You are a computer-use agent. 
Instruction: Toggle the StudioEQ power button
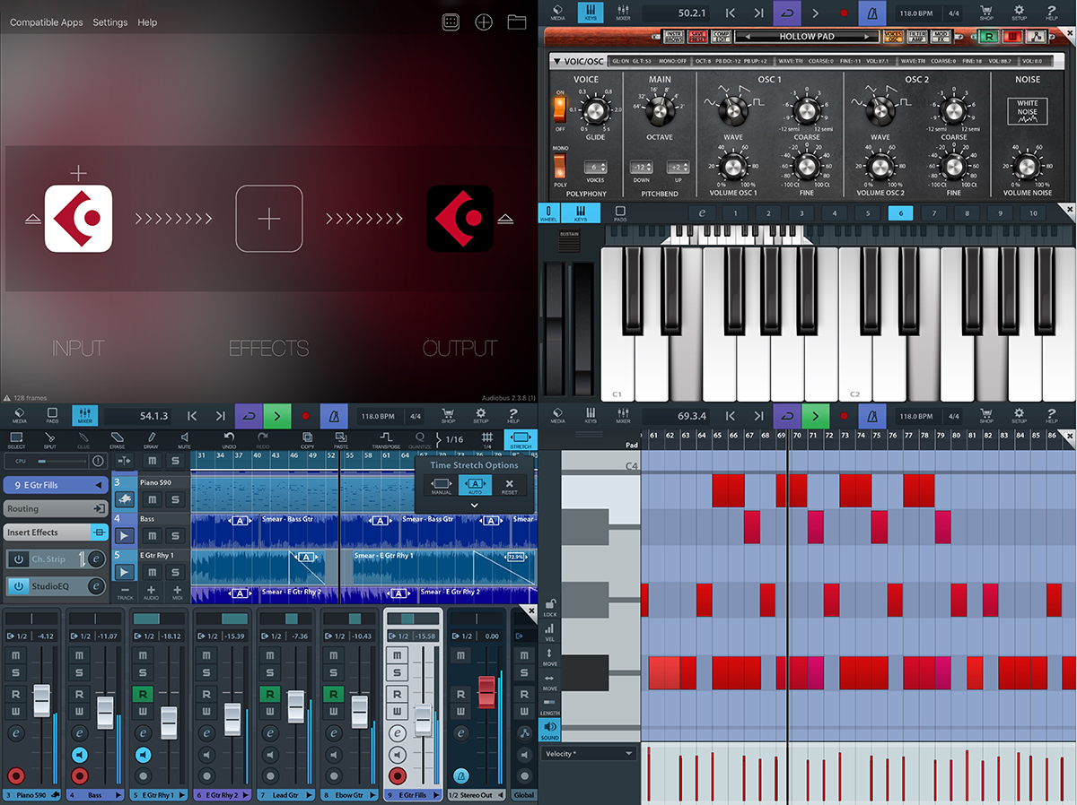click(x=18, y=586)
